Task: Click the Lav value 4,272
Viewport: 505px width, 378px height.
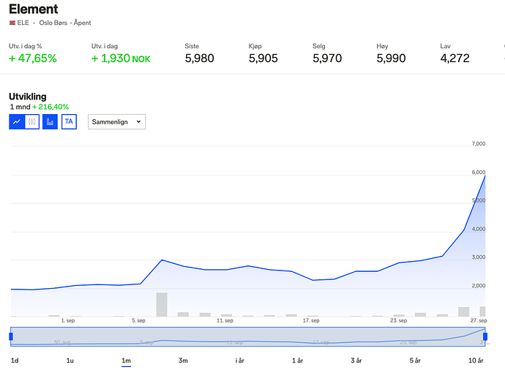Action: click(x=454, y=58)
